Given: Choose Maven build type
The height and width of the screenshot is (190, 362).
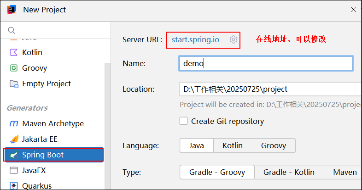Looking at the screenshot, I should (x=345, y=172).
